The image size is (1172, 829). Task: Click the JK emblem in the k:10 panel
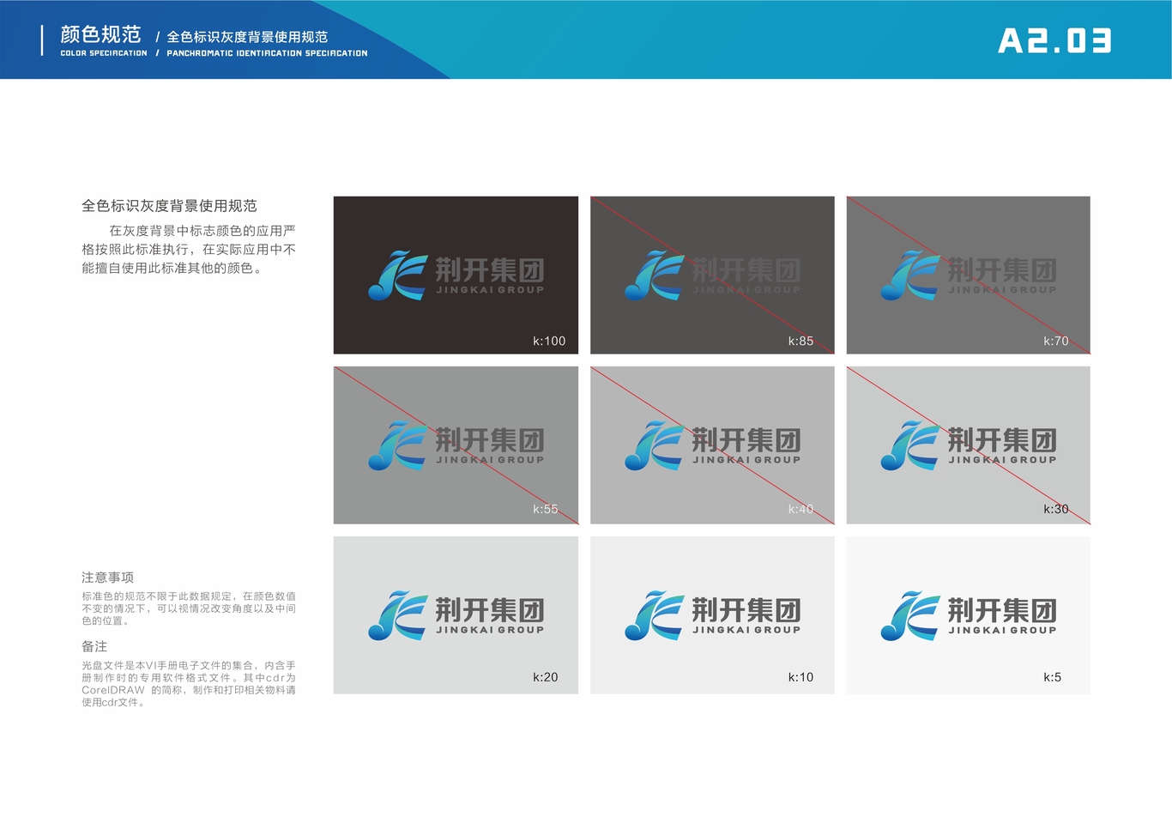click(655, 615)
